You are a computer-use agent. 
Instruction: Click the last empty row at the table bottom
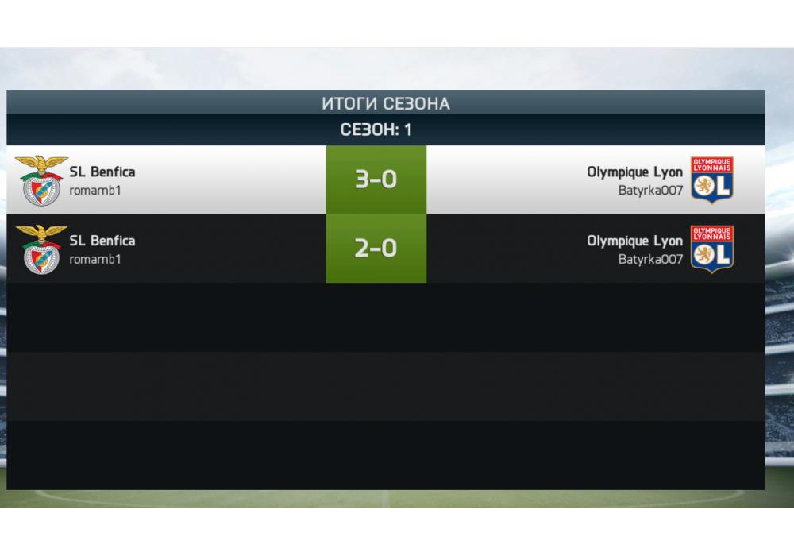click(x=386, y=455)
